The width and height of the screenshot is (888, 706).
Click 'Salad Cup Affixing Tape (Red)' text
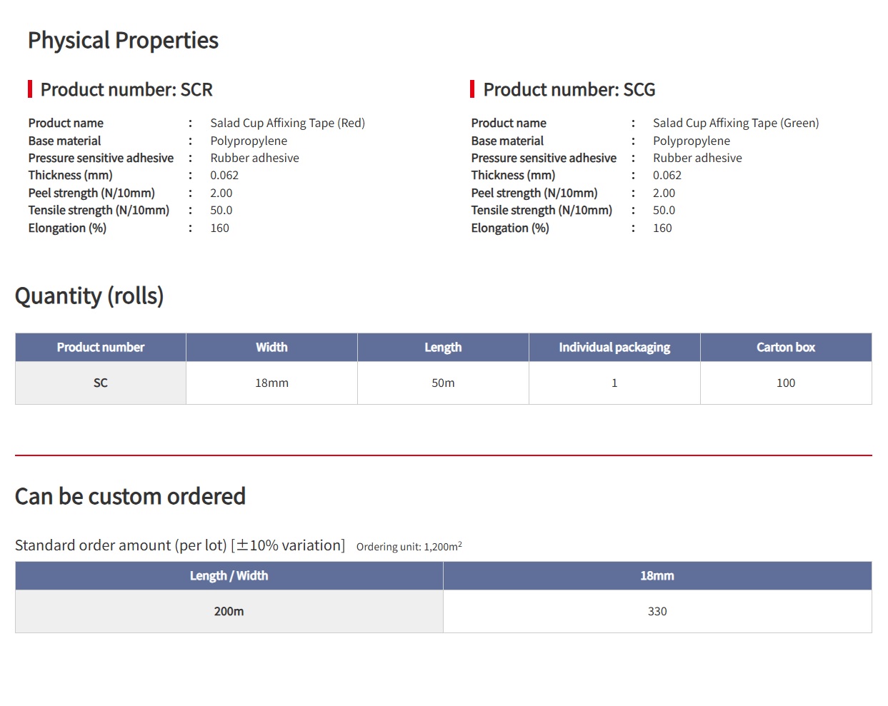coord(287,123)
